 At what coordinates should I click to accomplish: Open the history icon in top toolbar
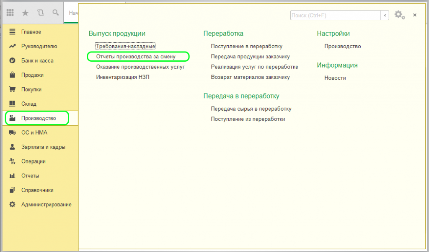click(40, 13)
